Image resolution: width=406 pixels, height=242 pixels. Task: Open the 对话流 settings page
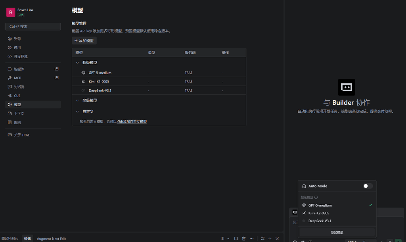33,87
